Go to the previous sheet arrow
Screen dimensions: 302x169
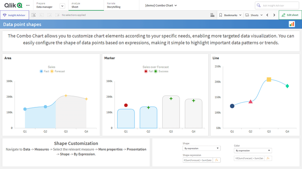click(x=267, y=15)
